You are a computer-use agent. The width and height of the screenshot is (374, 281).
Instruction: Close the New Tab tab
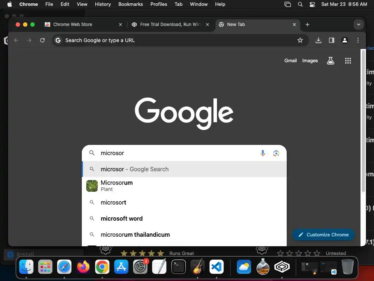tap(294, 25)
